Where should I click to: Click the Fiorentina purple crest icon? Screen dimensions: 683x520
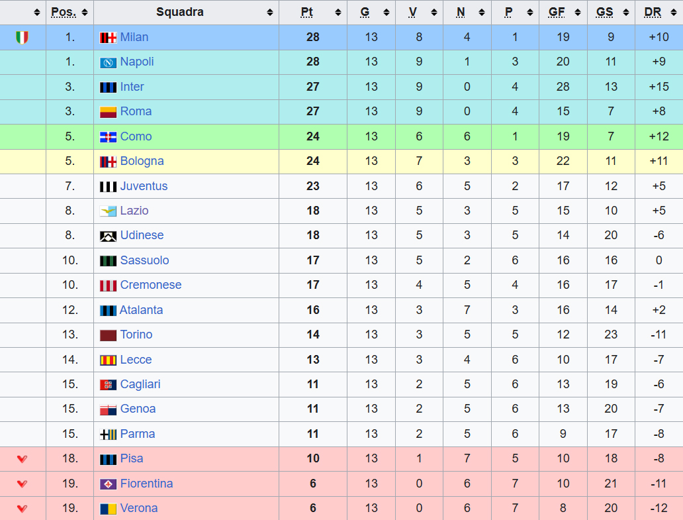point(108,484)
